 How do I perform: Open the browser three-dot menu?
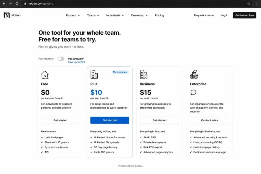point(257,4)
